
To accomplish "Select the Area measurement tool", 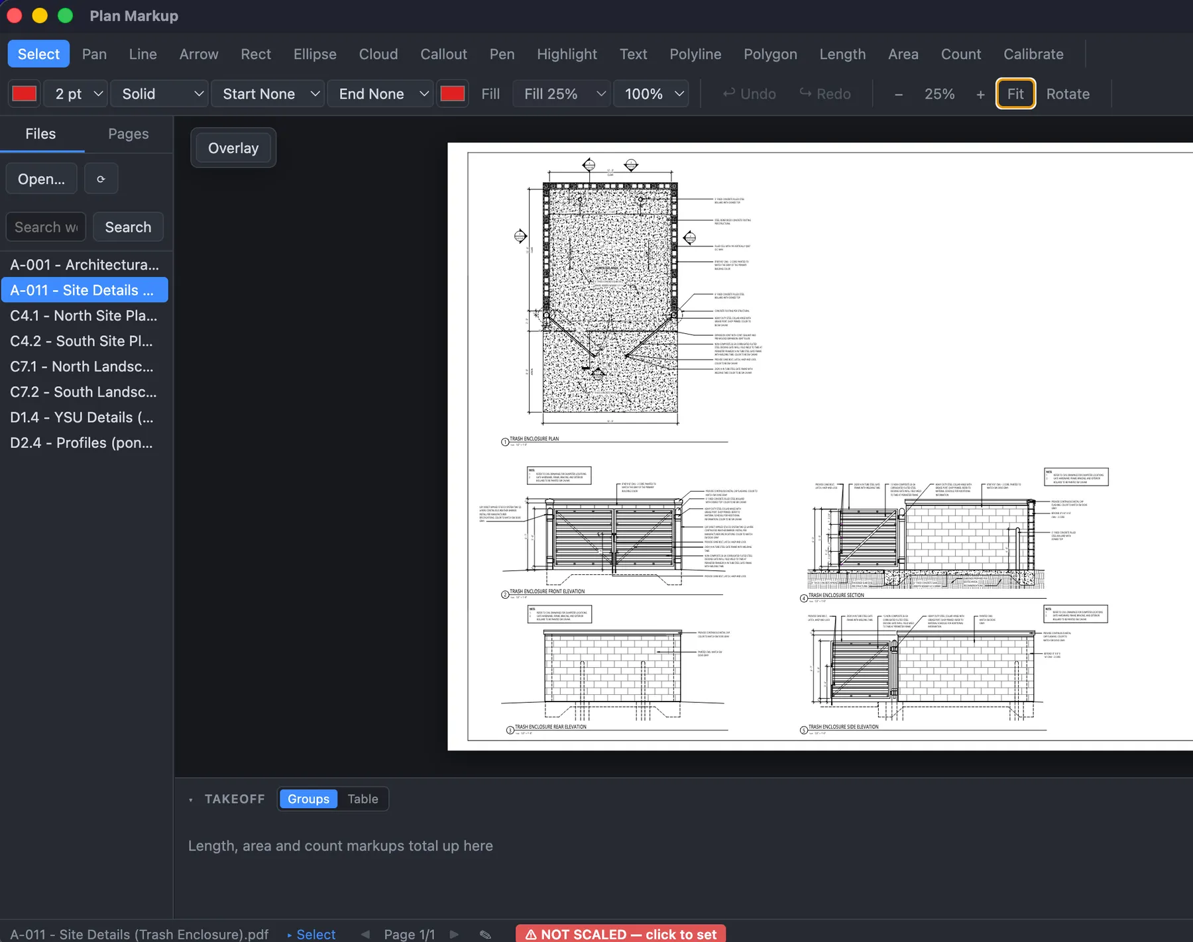I will click(903, 54).
